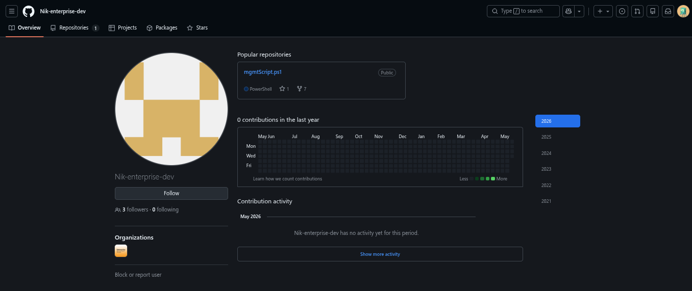Click the brightest green legend square
The height and width of the screenshot is (291, 692).
(x=493, y=179)
